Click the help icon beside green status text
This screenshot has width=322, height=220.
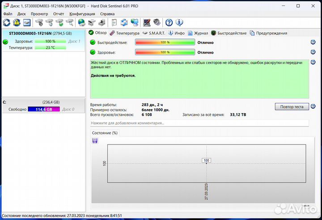(x=313, y=62)
